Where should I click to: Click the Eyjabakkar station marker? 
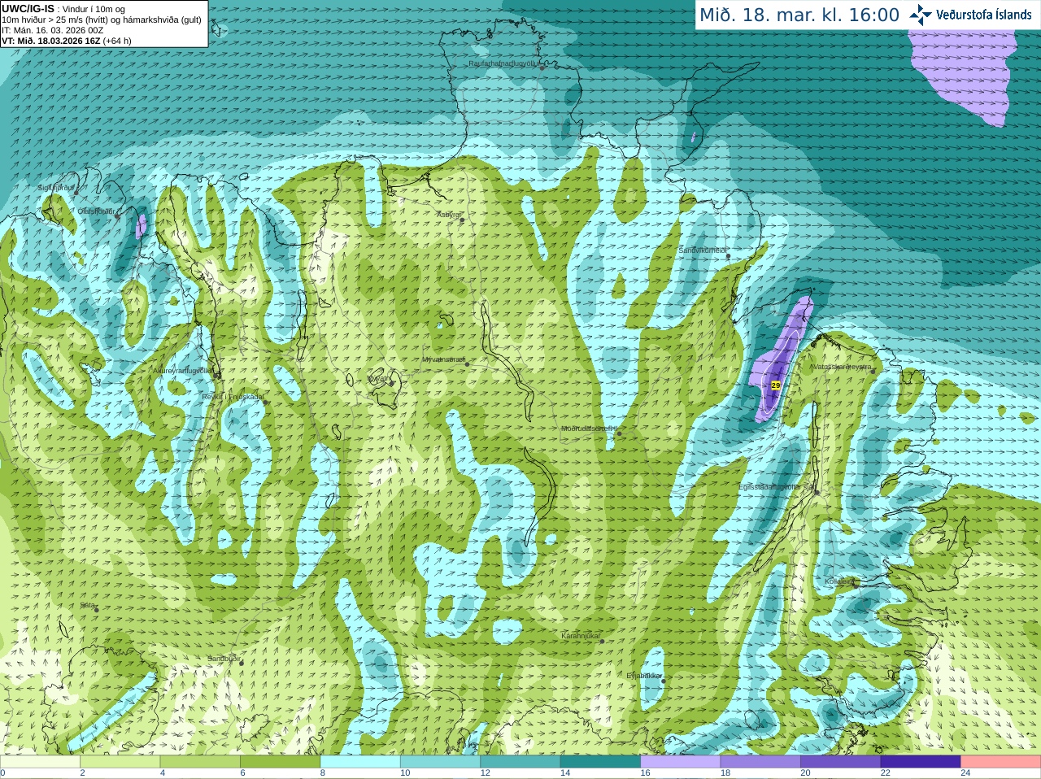(664, 681)
